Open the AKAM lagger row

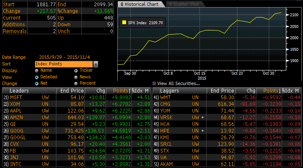point(227,164)
